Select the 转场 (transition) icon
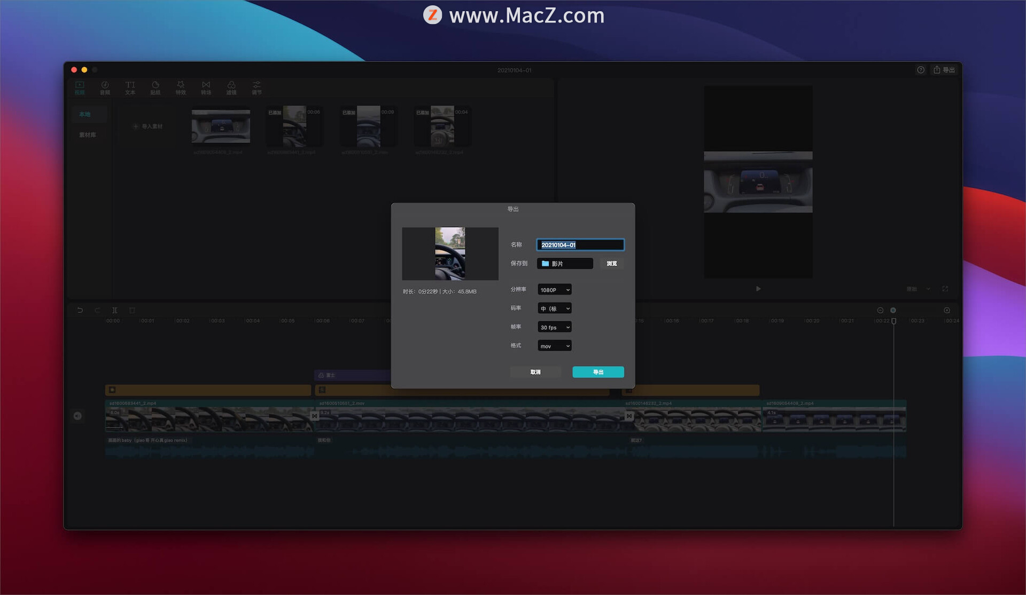Viewport: 1026px width, 595px height. [x=206, y=88]
